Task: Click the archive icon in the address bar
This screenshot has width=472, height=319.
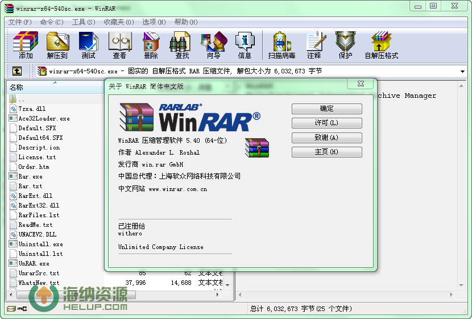Action: (x=42, y=71)
